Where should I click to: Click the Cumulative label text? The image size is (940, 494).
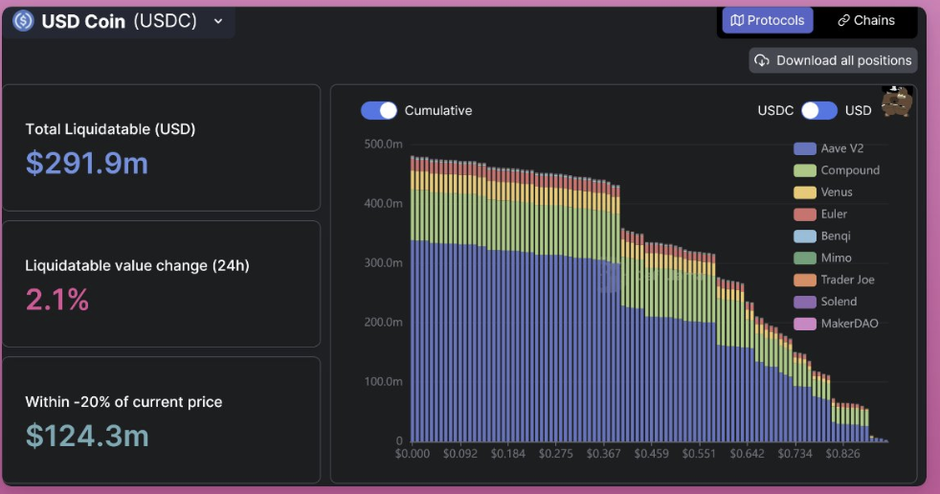[x=438, y=111]
